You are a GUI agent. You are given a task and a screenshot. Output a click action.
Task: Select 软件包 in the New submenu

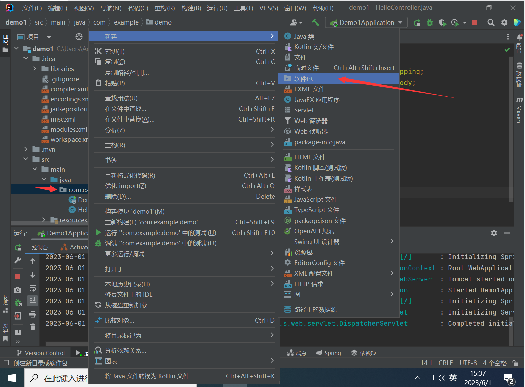point(303,79)
